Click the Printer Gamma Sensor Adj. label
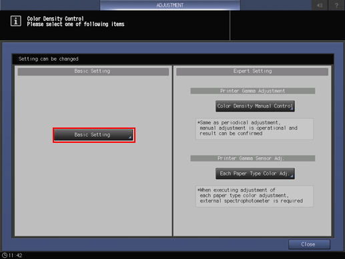345x259 pixels. coord(253,158)
